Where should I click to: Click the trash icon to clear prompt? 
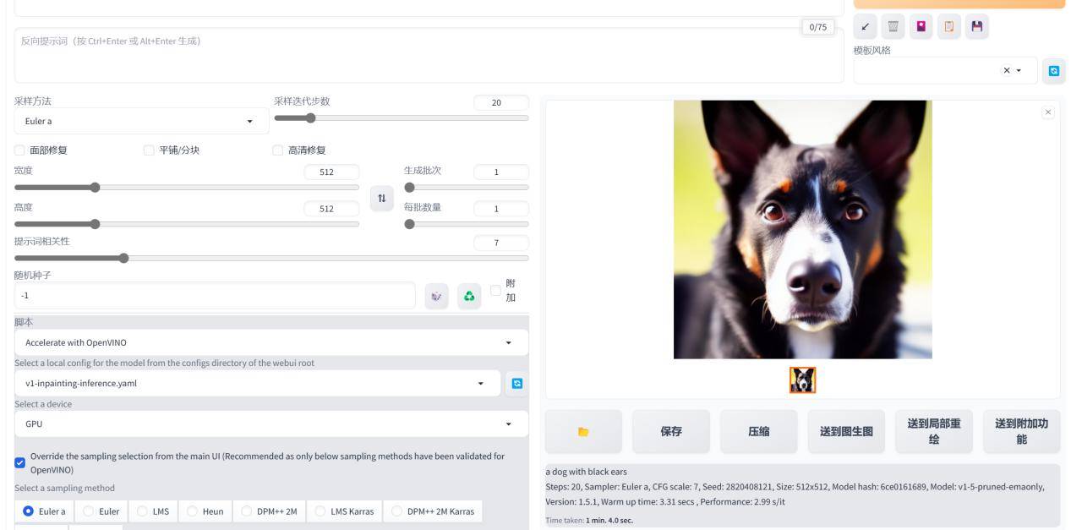point(893,26)
